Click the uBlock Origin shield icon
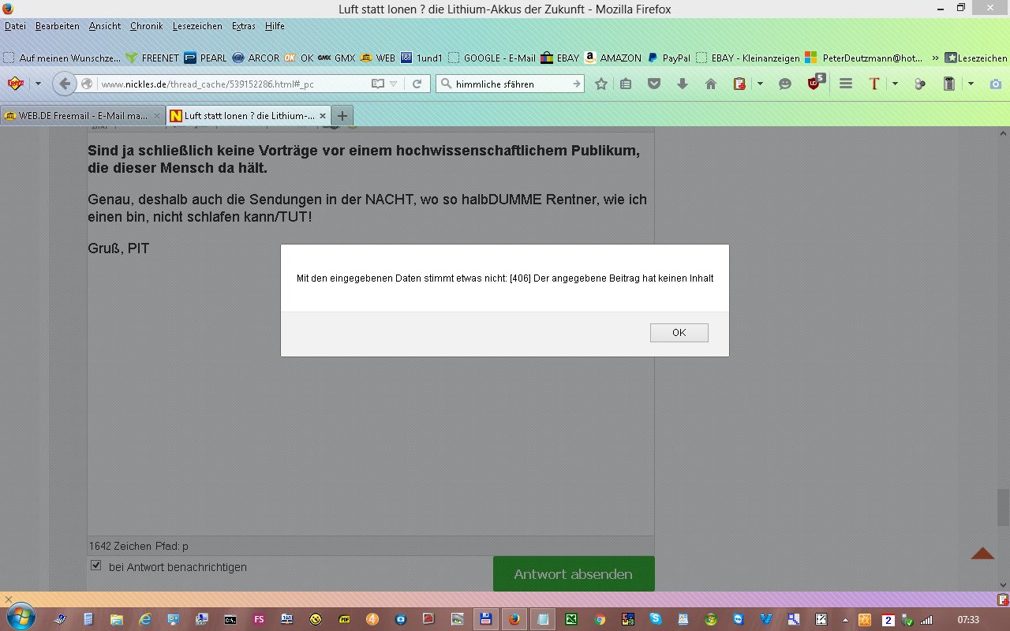This screenshot has width=1010, height=631. point(816,83)
